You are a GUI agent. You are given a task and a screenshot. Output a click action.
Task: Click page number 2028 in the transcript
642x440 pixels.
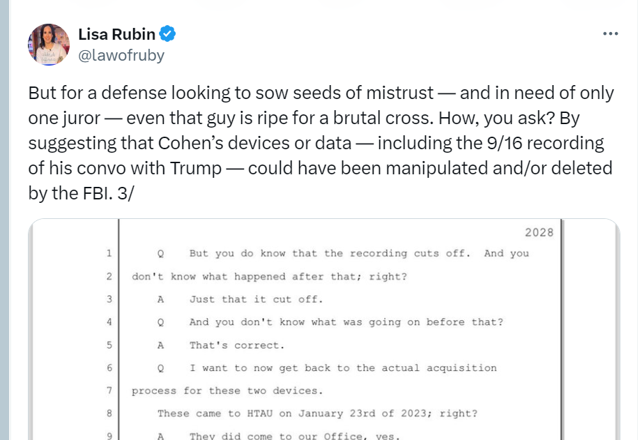[x=539, y=232]
